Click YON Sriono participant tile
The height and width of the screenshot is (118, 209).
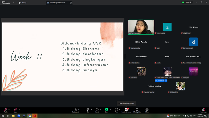193,27
